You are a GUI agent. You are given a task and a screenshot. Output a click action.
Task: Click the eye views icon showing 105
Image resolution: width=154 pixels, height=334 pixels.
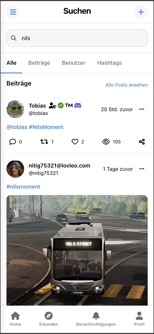pos(106,142)
